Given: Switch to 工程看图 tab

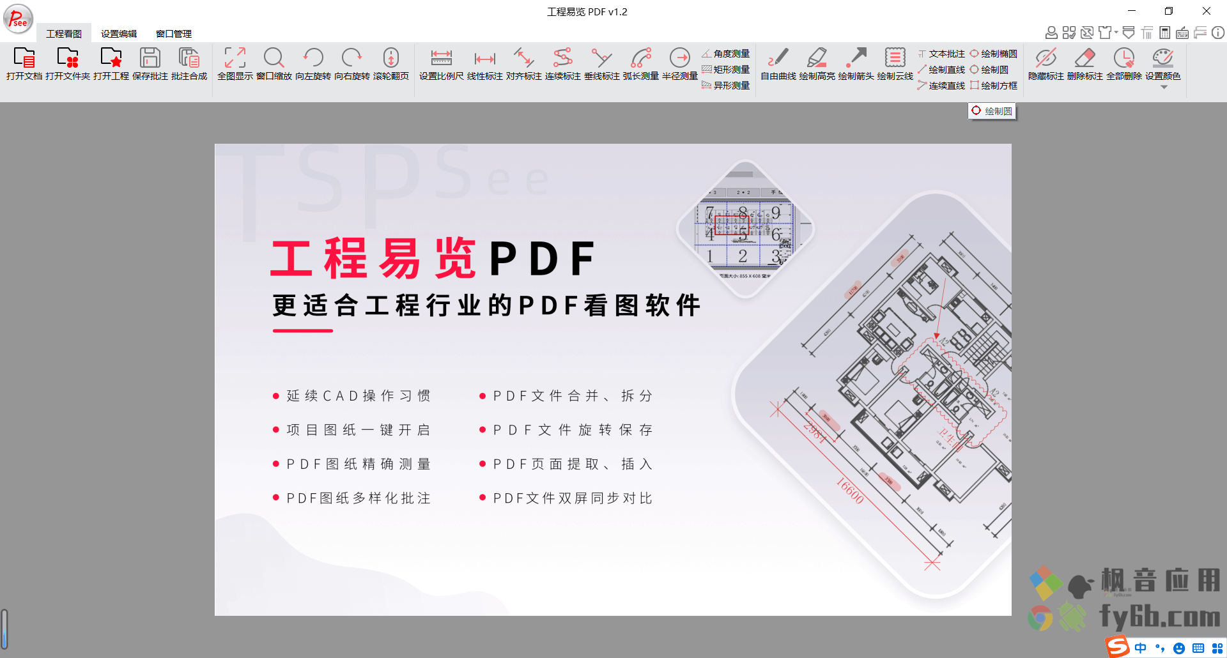Looking at the screenshot, I should pos(64,34).
